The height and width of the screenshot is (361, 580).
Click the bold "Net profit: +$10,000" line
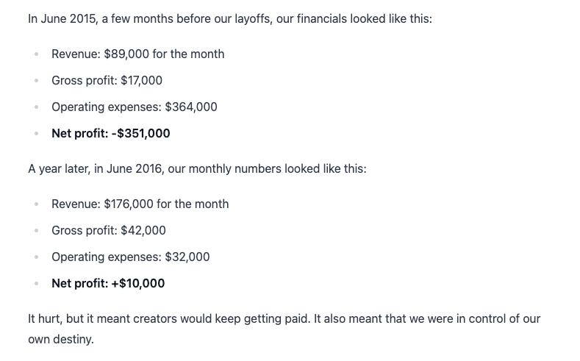108,283
